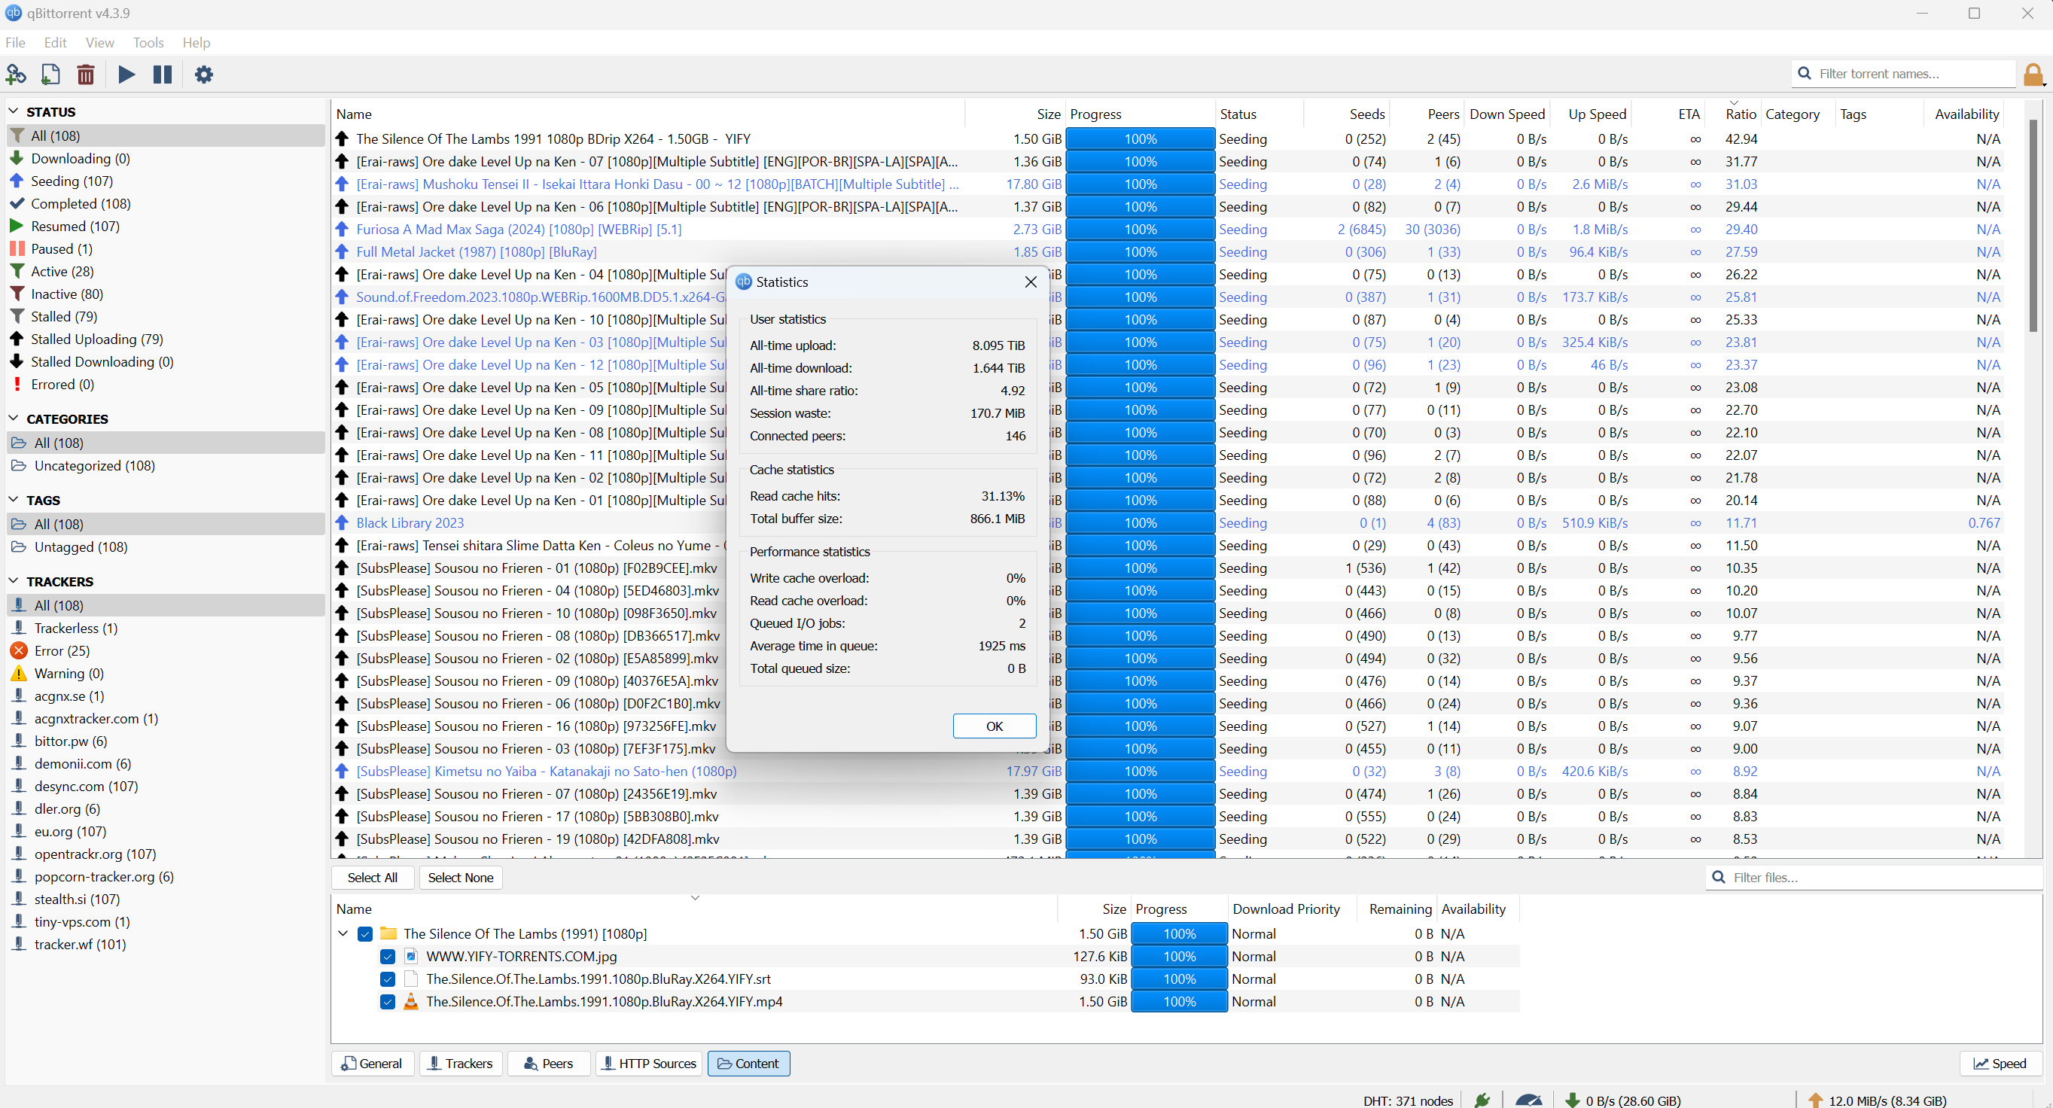The height and width of the screenshot is (1108, 2053).
Task: Click the download speed arrow in status bar
Action: [x=1573, y=1100]
